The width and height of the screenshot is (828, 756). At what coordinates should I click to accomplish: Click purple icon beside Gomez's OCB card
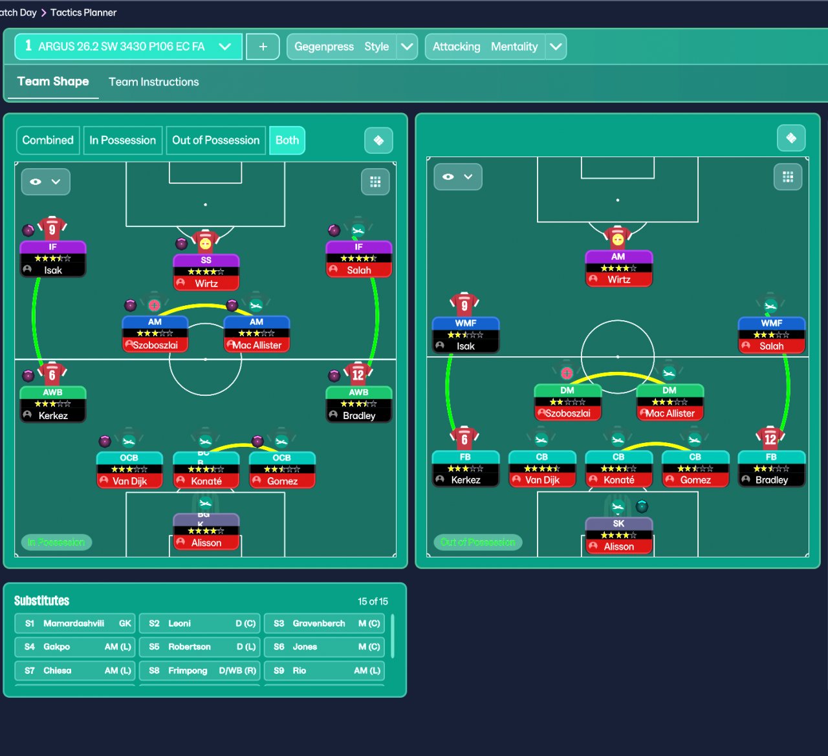click(x=257, y=441)
